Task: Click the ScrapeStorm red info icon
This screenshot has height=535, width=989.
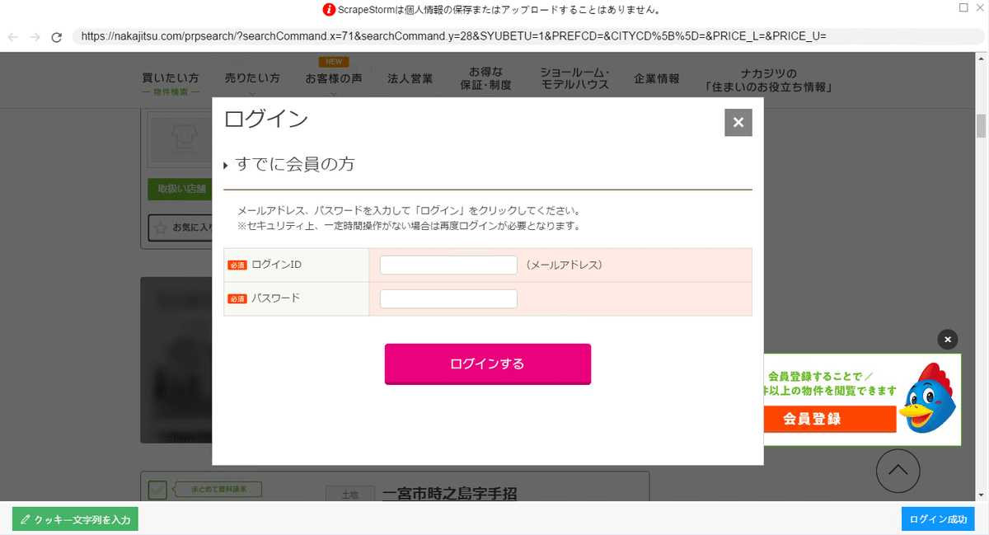Action: (x=329, y=11)
